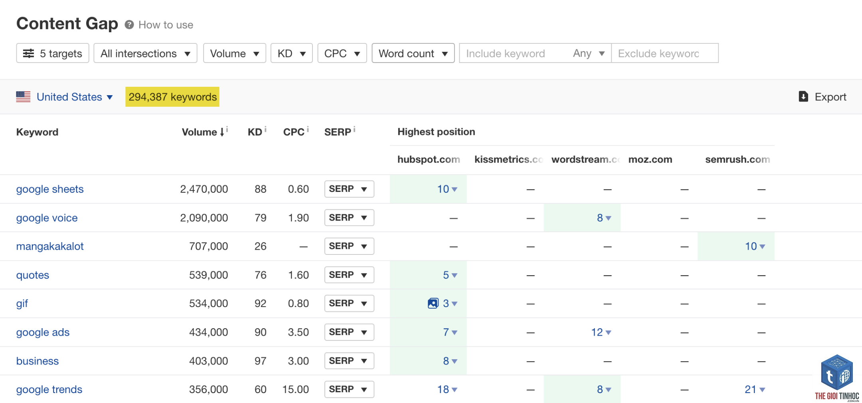Screen dimensions: 862x403
Task: Open SERP dropdown for google trends
Action: tap(349, 389)
